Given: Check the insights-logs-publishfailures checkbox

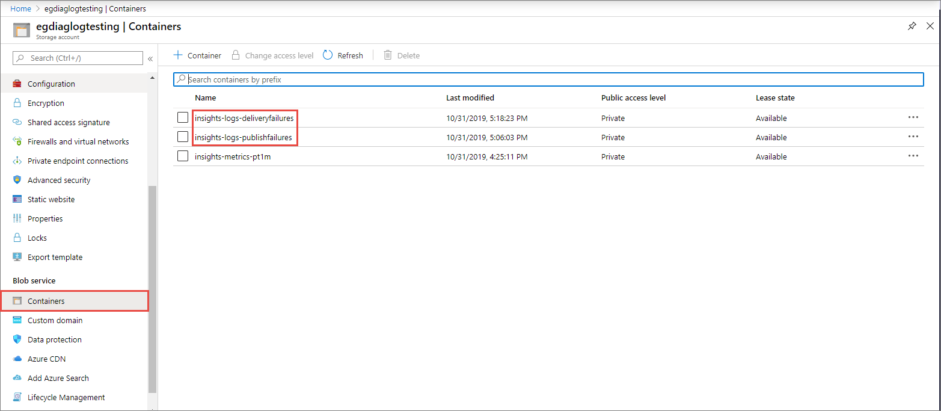Looking at the screenshot, I should [183, 137].
